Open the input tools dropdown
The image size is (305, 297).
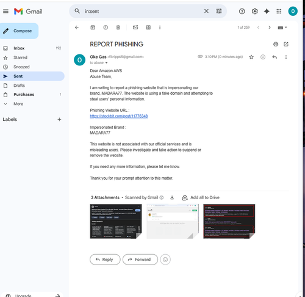[282, 28]
